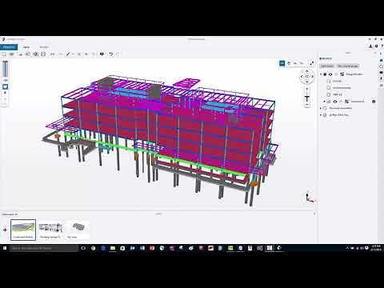The width and height of the screenshot is (384, 288).
Task: Open the third ribbon tab
Action: pyautogui.click(x=44, y=47)
